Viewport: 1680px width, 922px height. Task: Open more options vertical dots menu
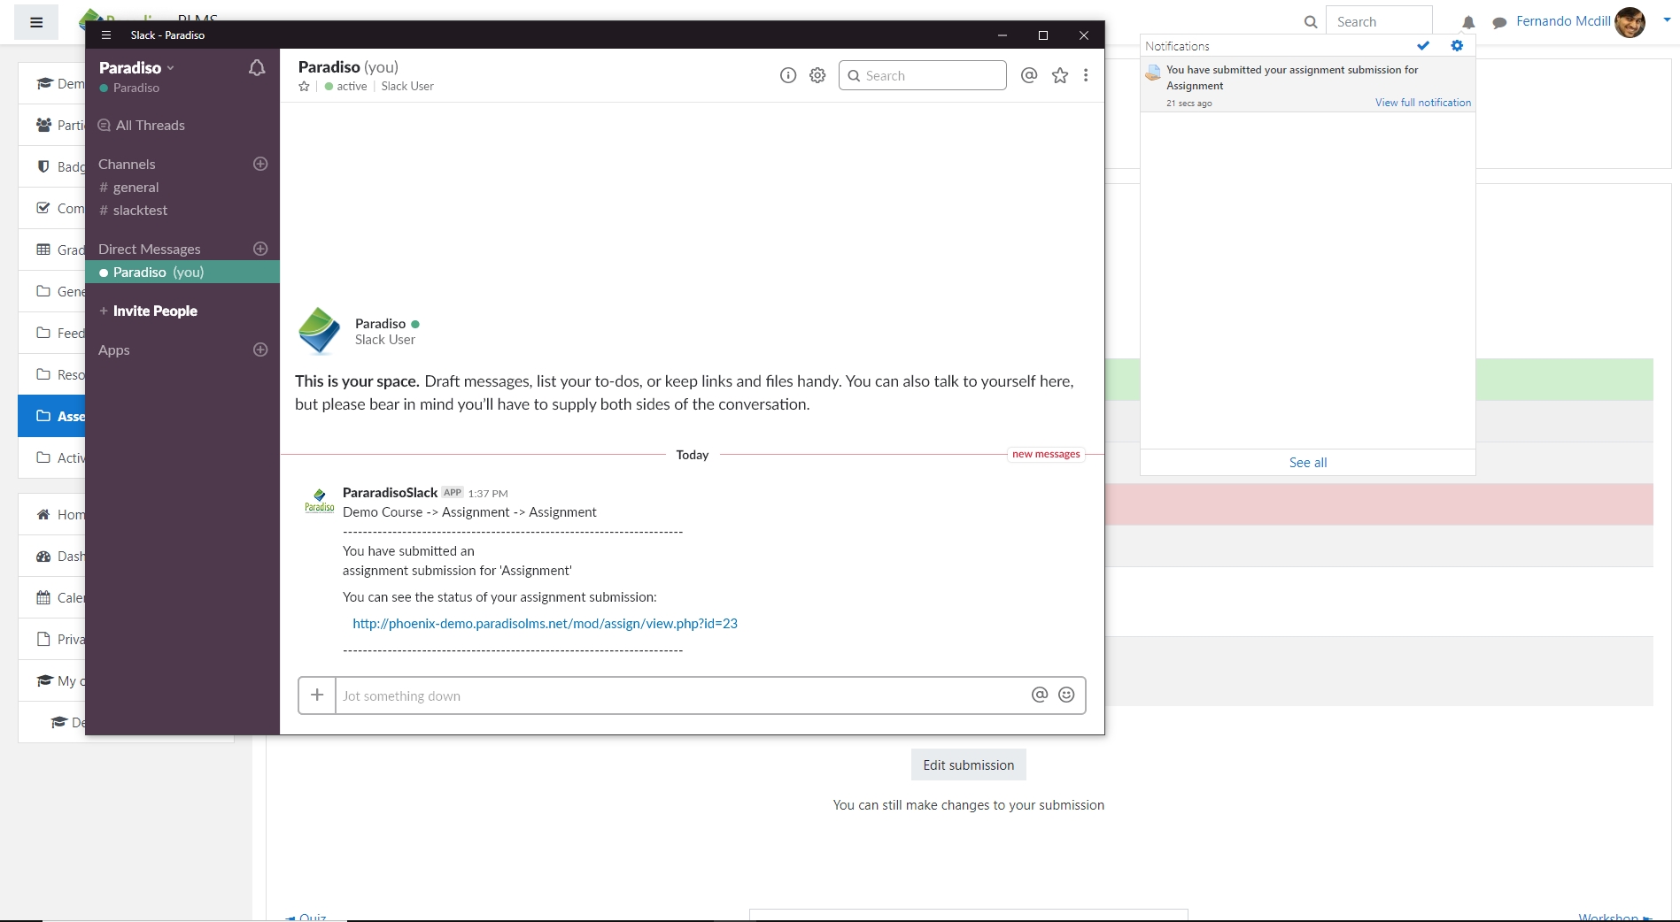pos(1086,76)
